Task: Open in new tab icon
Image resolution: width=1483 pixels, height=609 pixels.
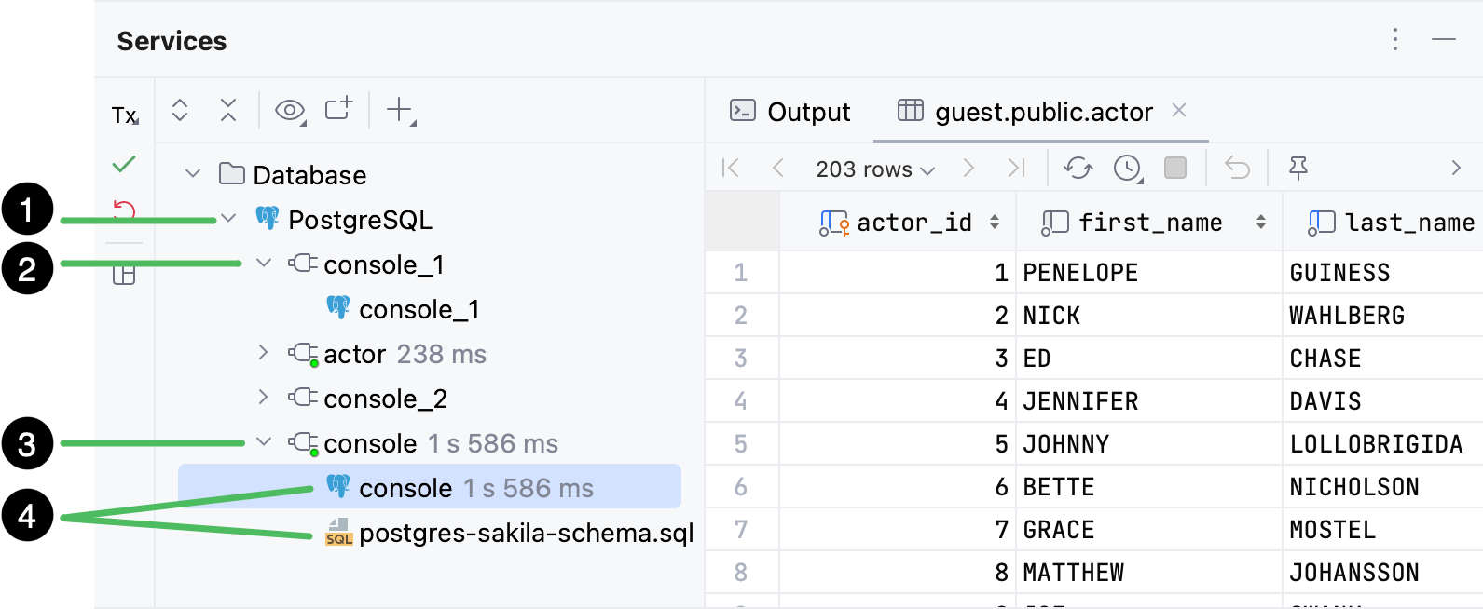Action: (x=338, y=109)
